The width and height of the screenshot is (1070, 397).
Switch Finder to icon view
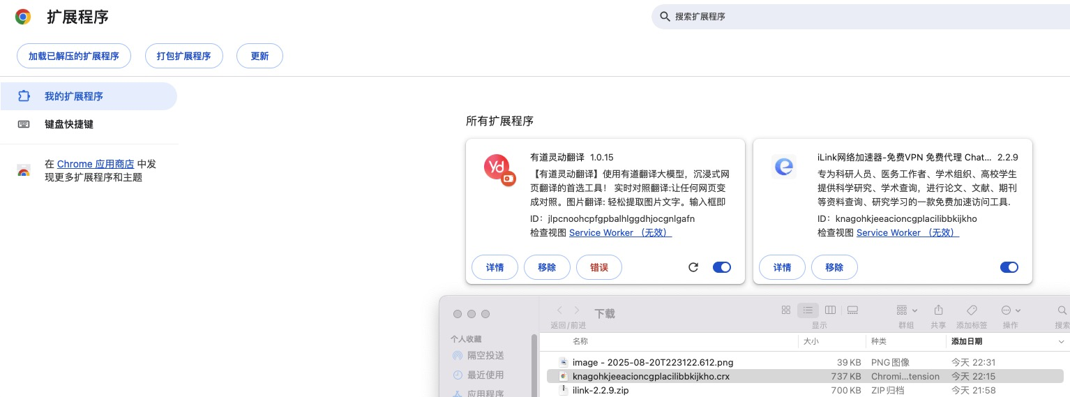tap(786, 310)
